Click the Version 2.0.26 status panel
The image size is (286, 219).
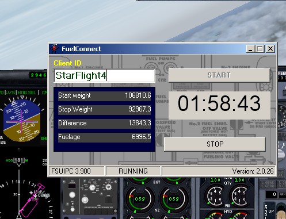click(x=219, y=171)
